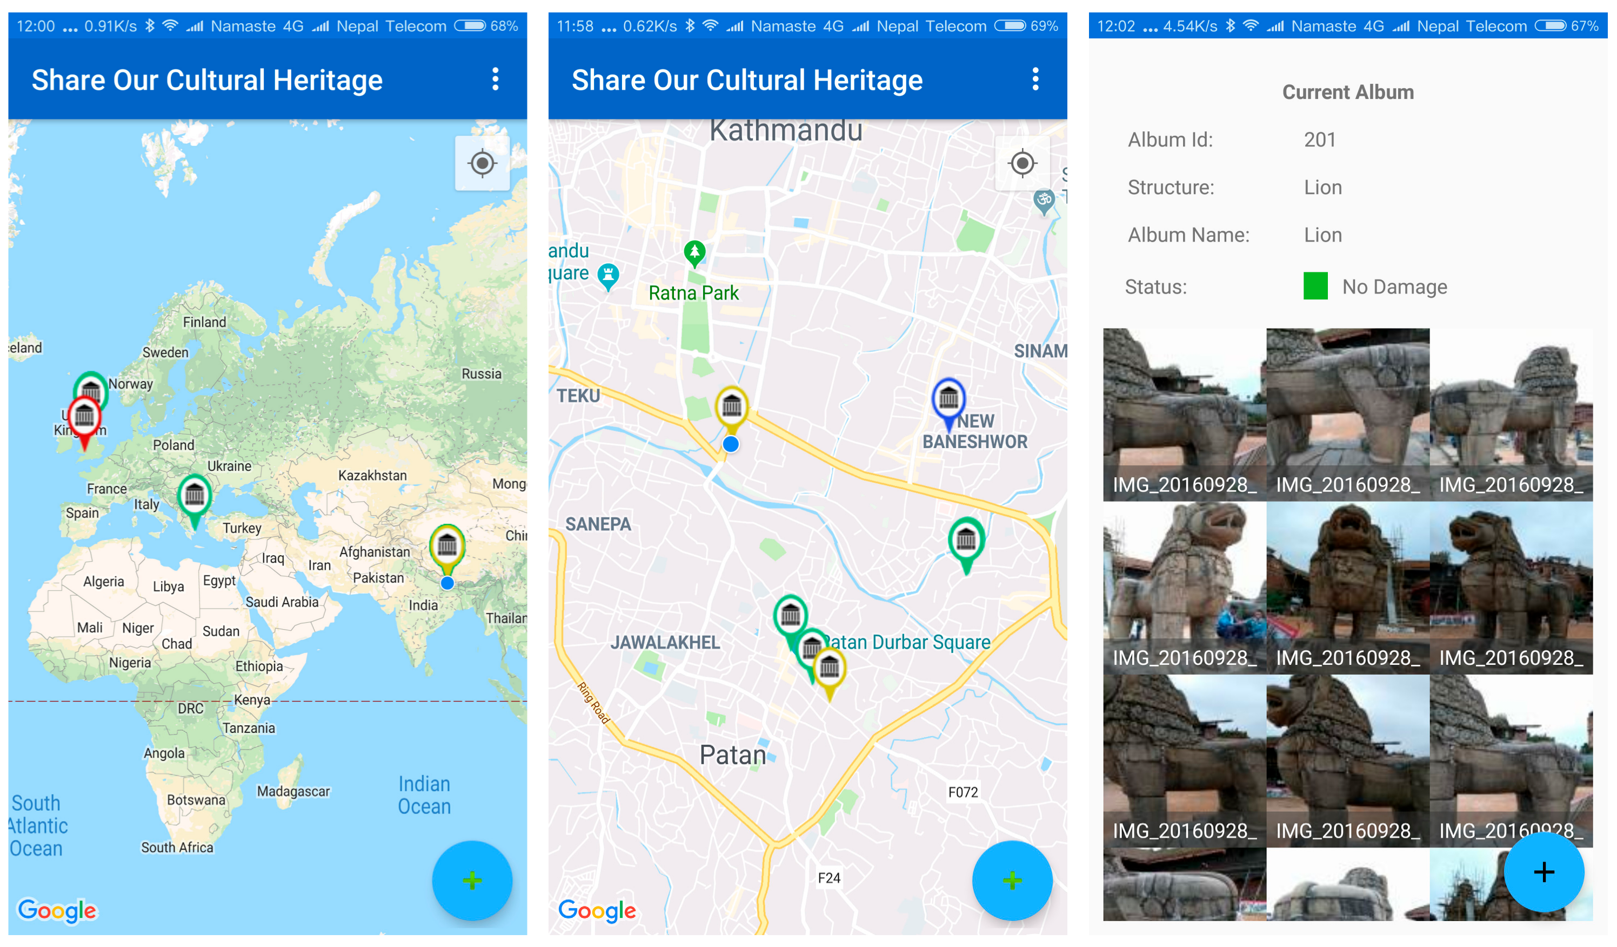This screenshot has width=1617, height=947.
Task: Tap my-location button on Kathmandu map
Action: pos(1021,164)
